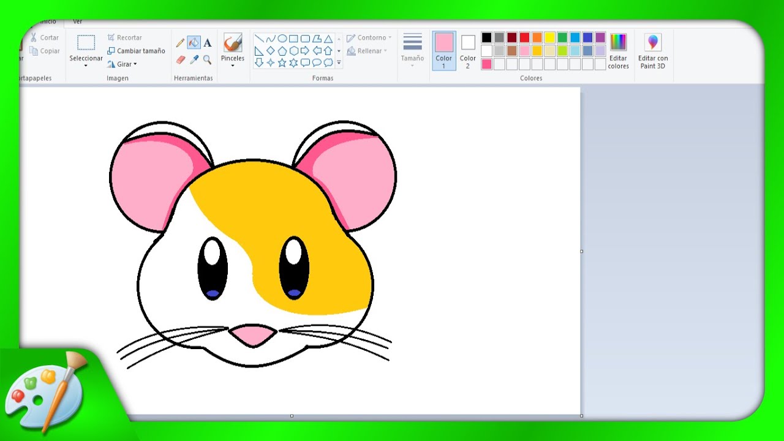Choose the Right arrow shape
Screen dimensions: 784x441
tap(305, 51)
